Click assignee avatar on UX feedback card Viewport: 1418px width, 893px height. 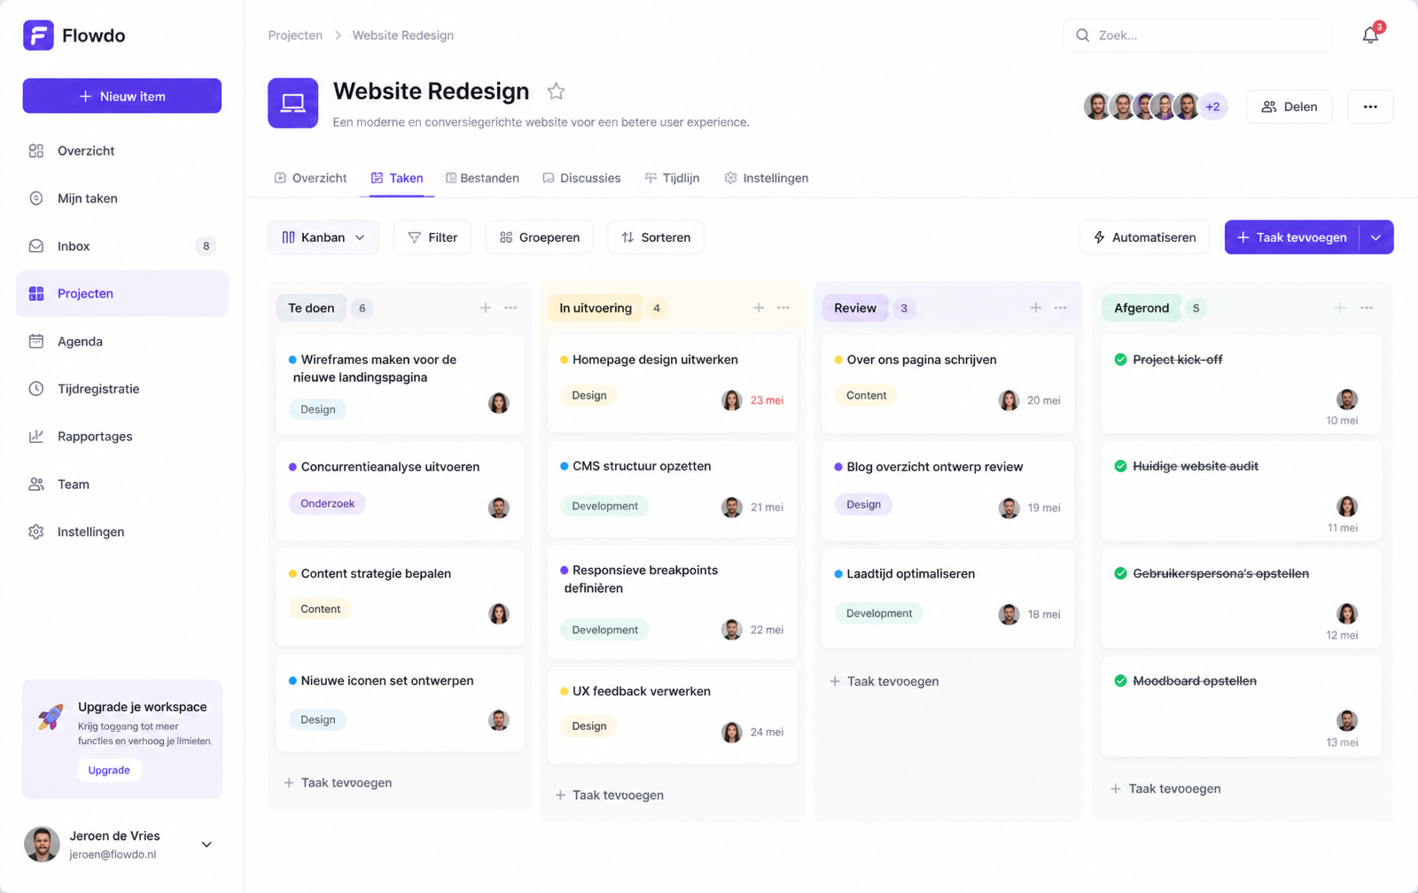coord(731,732)
